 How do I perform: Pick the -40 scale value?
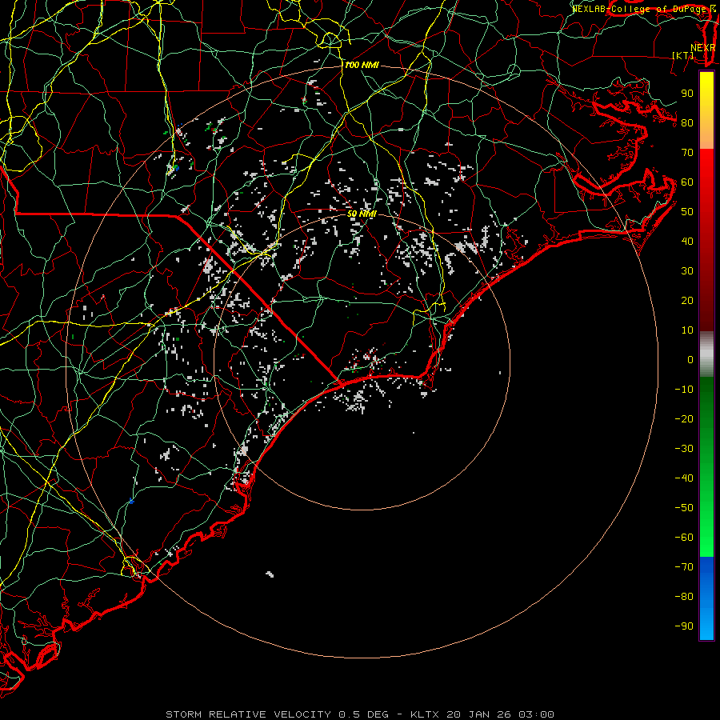point(684,478)
